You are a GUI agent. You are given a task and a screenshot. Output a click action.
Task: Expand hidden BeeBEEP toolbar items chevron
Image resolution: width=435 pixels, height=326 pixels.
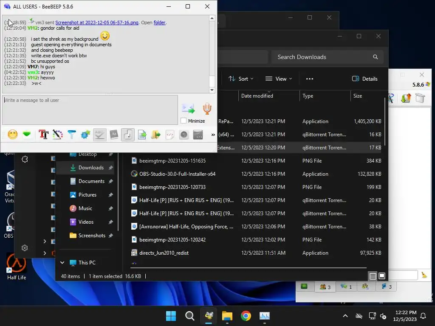pyautogui.click(x=213, y=135)
